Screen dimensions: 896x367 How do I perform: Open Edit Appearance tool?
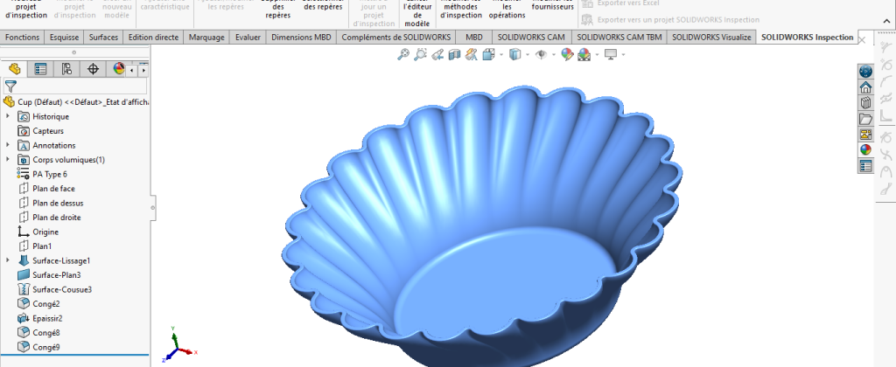(567, 54)
